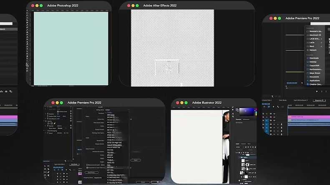This screenshot has width=330, height=185.
Task: Open Downloads in the Finder sidebar
Action: 314,58
